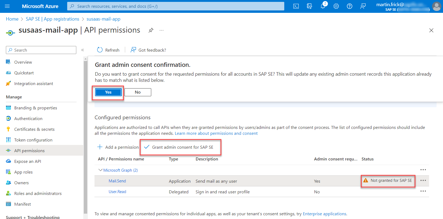Click the Not granted for SAP SE status
The image size is (443, 219).
[x=388, y=180]
